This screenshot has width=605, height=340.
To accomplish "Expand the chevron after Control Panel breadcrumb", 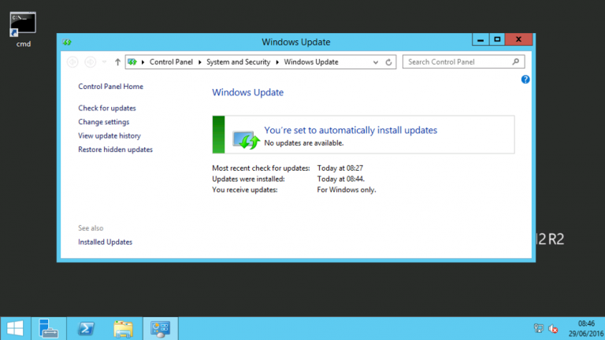I will (200, 62).
